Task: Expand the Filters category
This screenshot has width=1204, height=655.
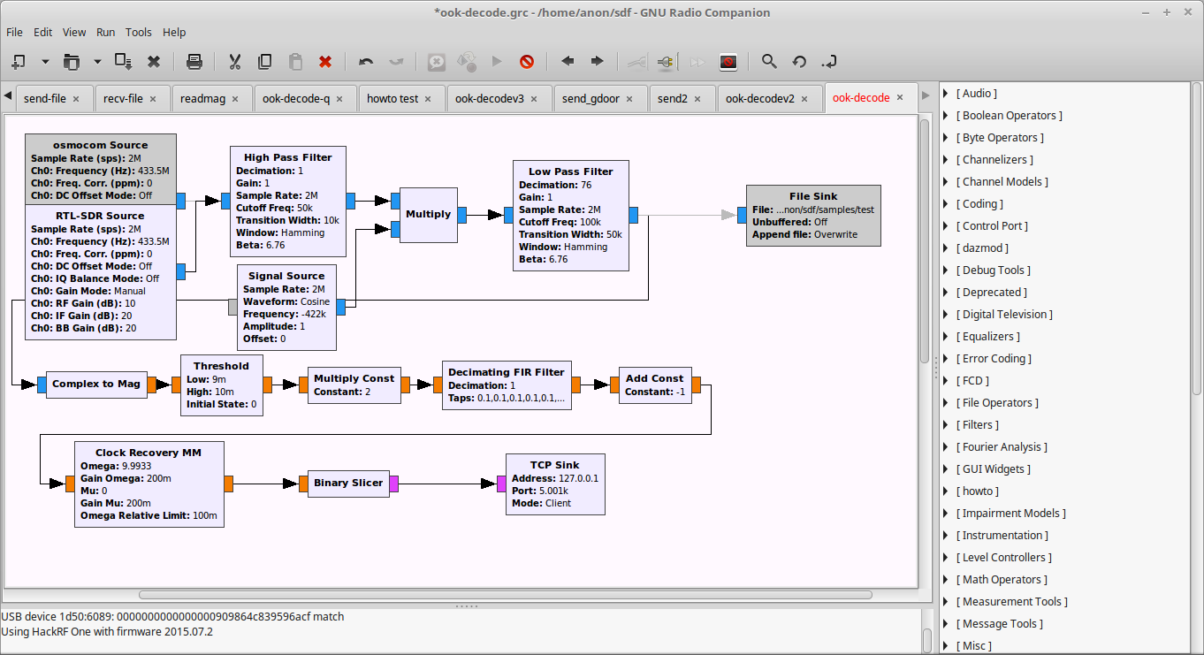Action: click(x=945, y=425)
